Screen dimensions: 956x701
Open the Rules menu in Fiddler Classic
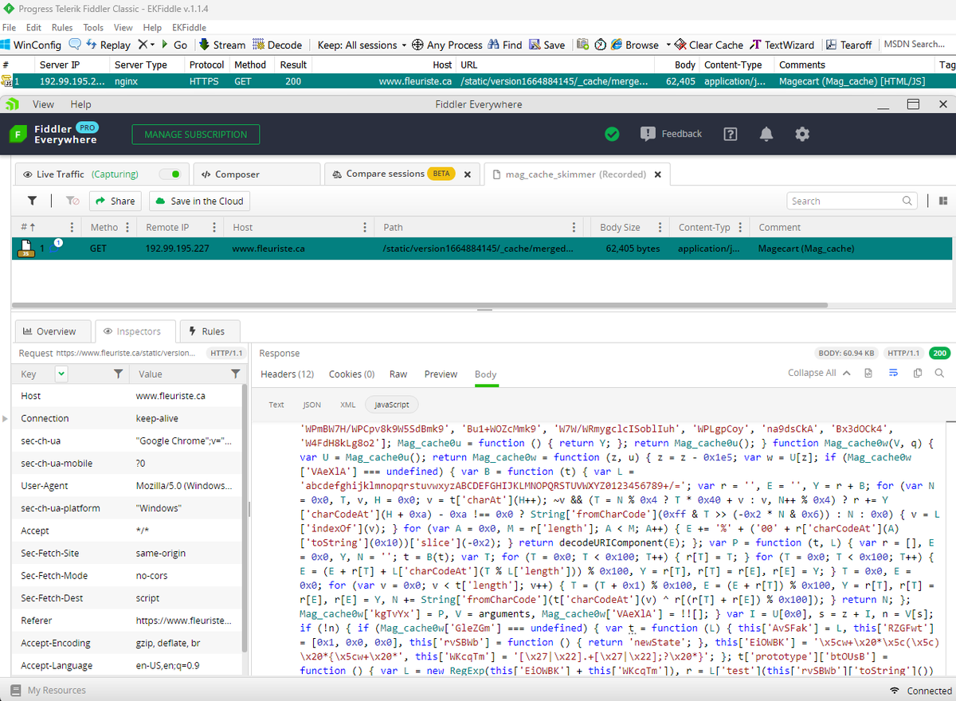[x=62, y=27]
